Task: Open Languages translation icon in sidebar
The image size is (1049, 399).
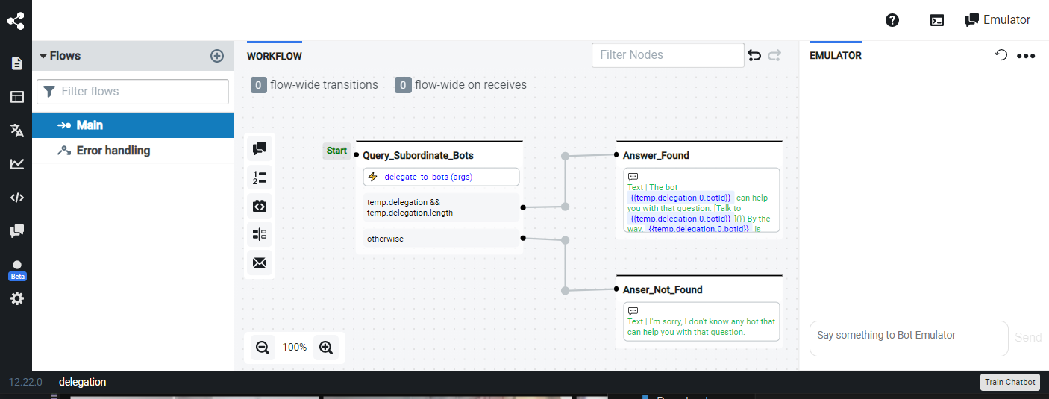Action: [16, 131]
